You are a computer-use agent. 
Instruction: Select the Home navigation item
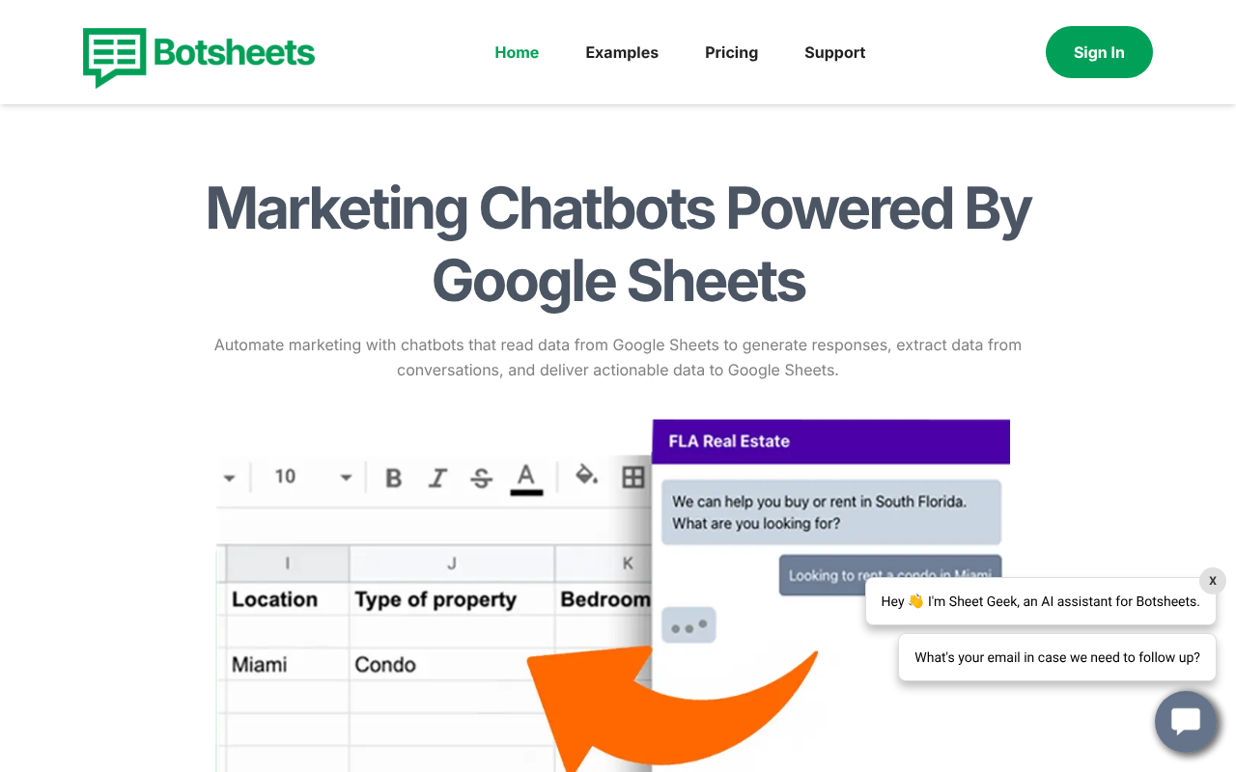pyautogui.click(x=517, y=52)
